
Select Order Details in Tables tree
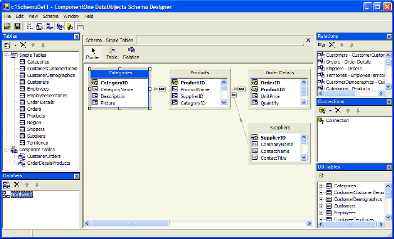[40, 102]
